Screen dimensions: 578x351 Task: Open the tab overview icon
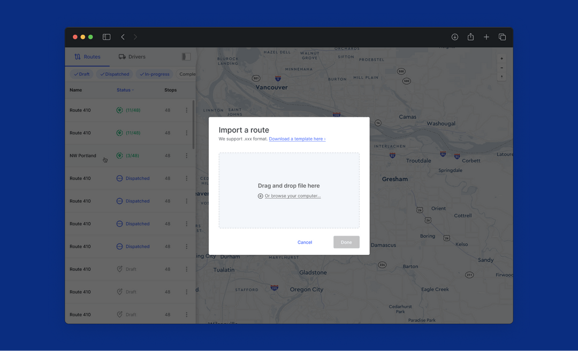(x=502, y=37)
